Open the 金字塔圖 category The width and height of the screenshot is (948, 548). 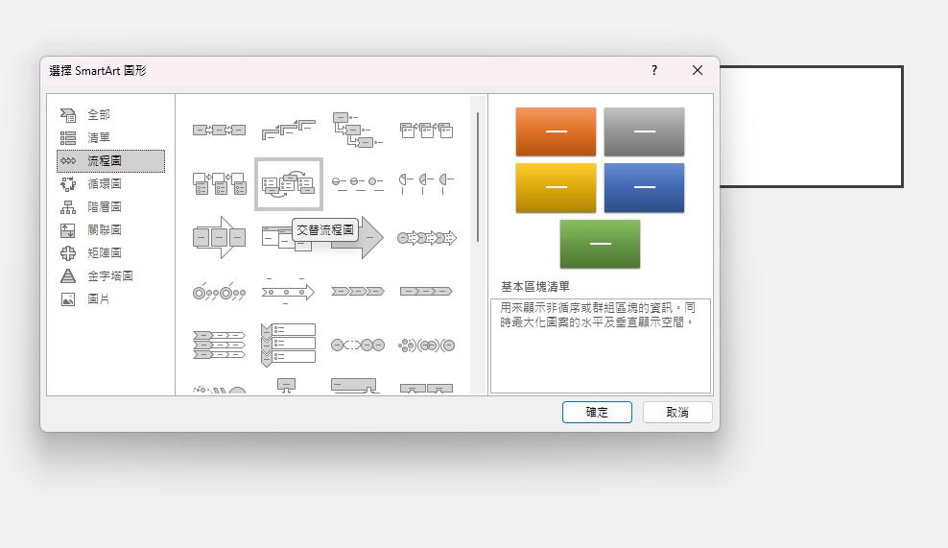tap(110, 275)
